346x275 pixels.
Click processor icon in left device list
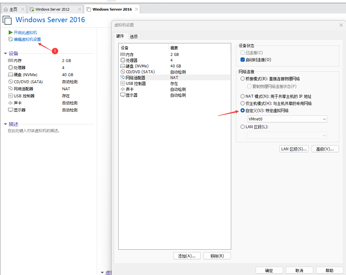pos(10,67)
